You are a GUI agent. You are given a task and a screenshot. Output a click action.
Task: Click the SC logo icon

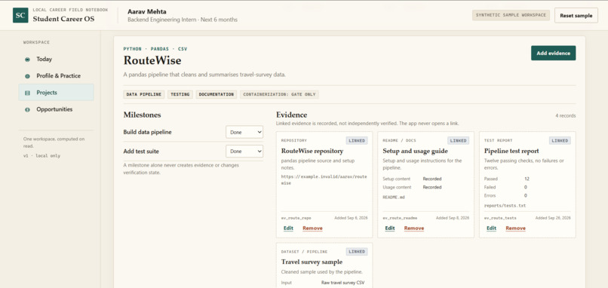[x=20, y=15]
